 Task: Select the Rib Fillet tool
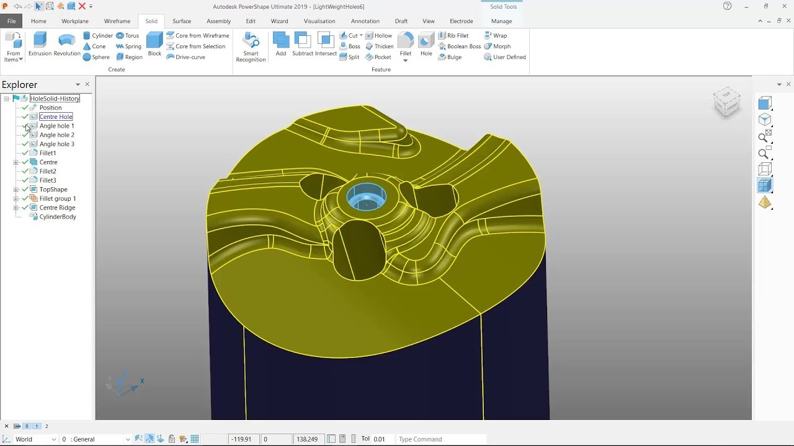coord(453,36)
